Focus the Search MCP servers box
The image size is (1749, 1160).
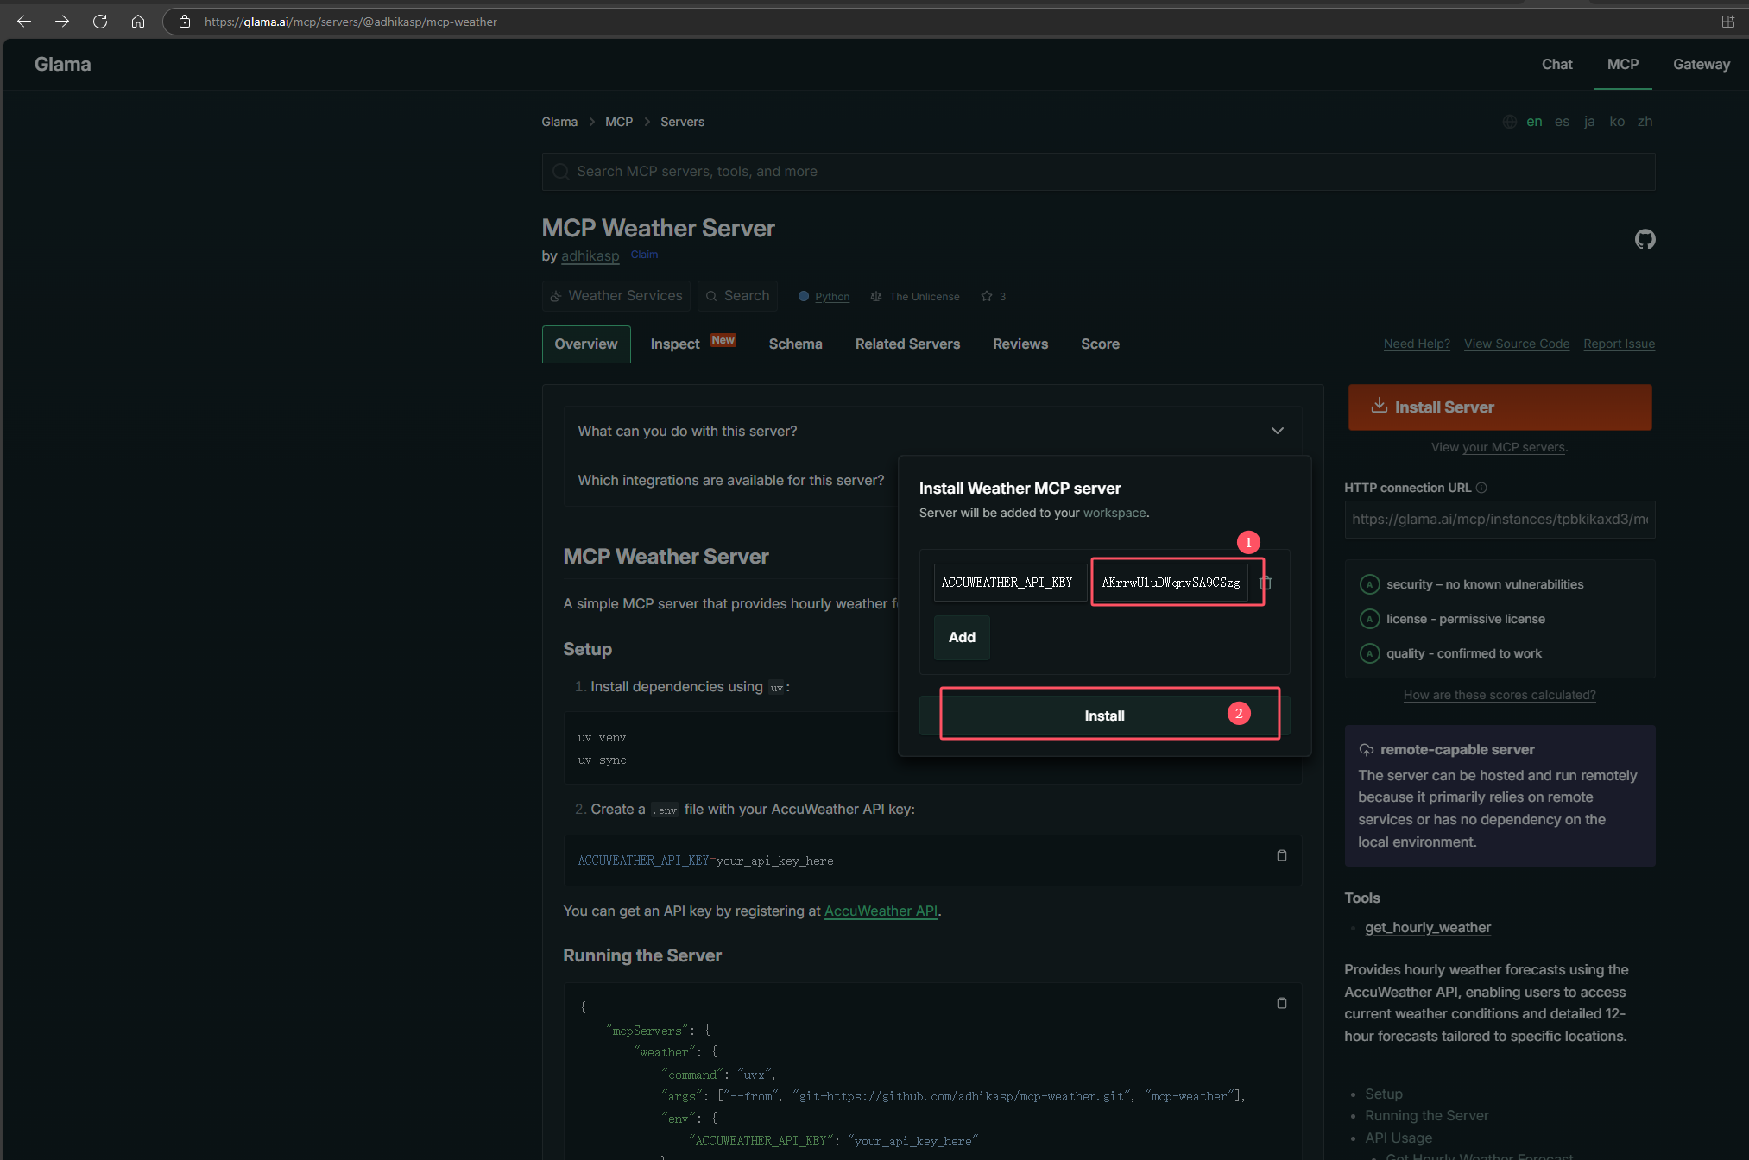click(x=1097, y=172)
